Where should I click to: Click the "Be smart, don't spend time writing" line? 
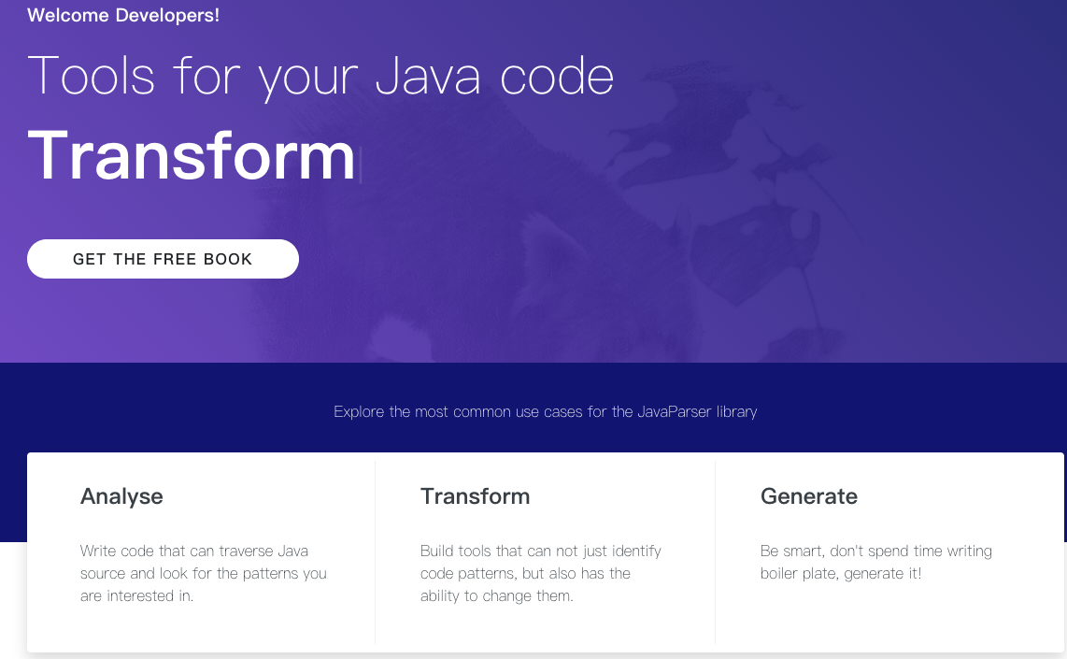click(x=875, y=551)
